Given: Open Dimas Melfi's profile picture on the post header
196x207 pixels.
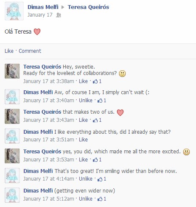Looking at the screenshot, I should click(14, 11).
